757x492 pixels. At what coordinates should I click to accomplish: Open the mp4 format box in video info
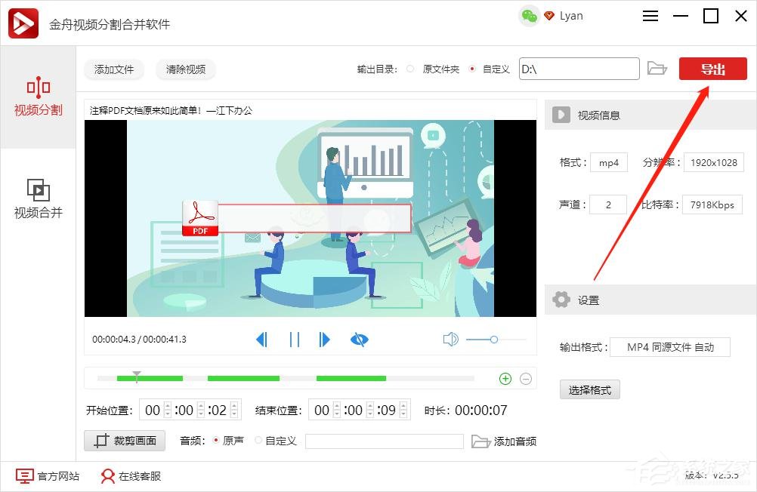[x=608, y=161]
